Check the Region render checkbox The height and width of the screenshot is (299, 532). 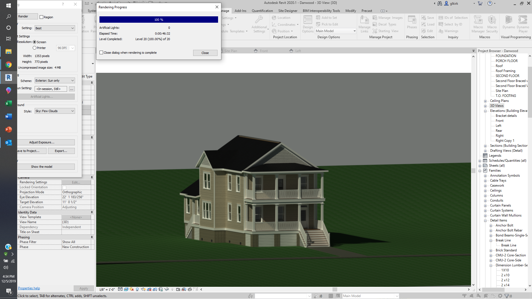point(42,17)
